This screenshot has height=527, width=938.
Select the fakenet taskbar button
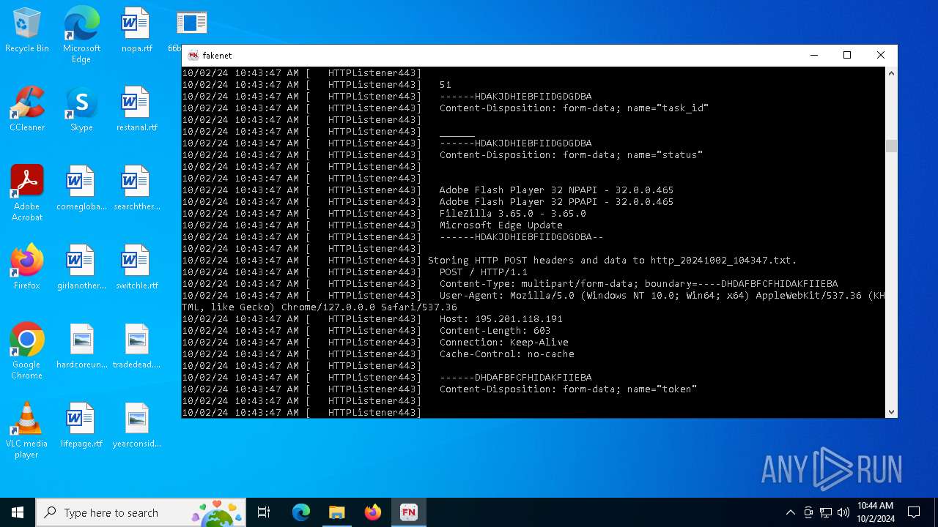[409, 512]
